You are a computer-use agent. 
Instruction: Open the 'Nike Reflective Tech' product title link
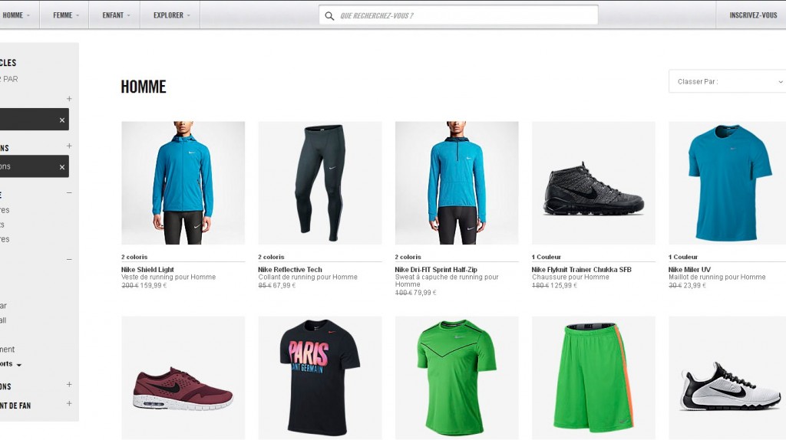(x=290, y=270)
